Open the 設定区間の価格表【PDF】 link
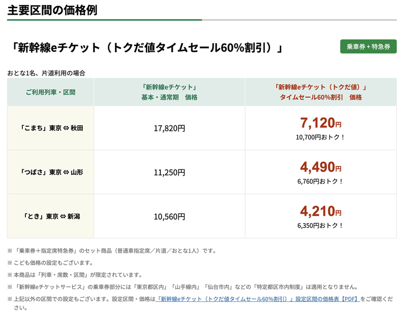406x313 pixels. tap(258, 299)
